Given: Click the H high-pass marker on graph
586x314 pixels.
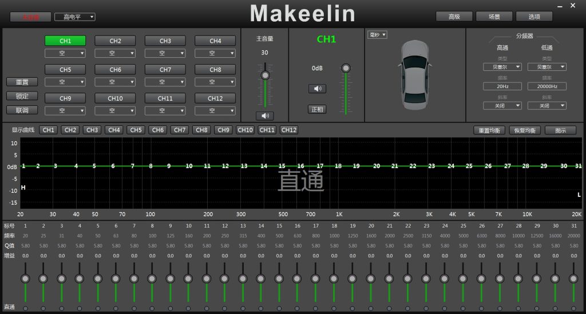Looking at the screenshot, I should click(x=23, y=188).
